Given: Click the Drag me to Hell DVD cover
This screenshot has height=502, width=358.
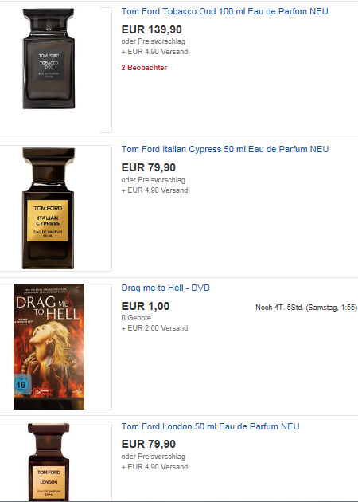Looking at the screenshot, I should click(x=49, y=347).
